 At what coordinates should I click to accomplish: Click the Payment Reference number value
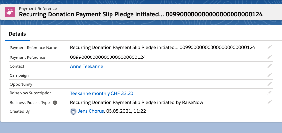(108, 57)
